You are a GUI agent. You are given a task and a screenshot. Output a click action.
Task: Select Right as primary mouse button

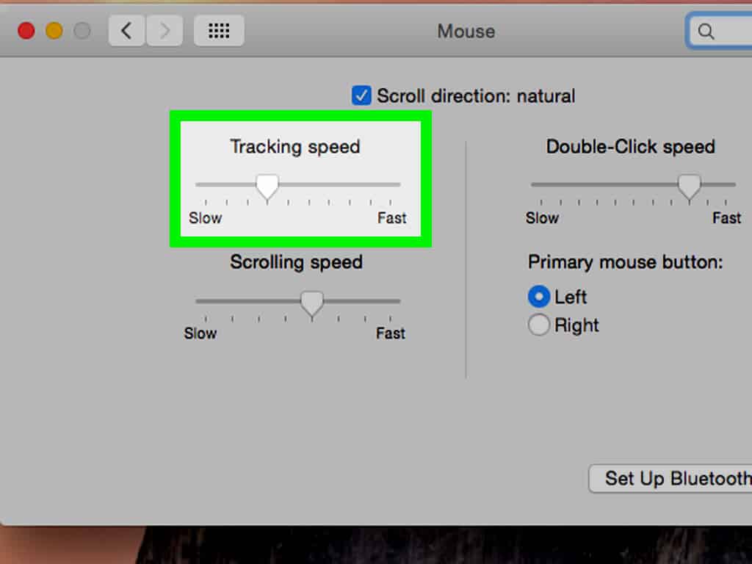coord(538,325)
